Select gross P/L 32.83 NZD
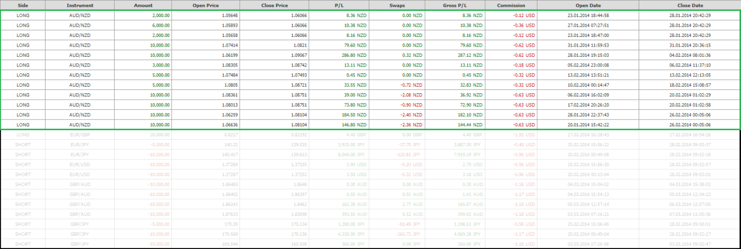741x249 pixels. pos(455,85)
